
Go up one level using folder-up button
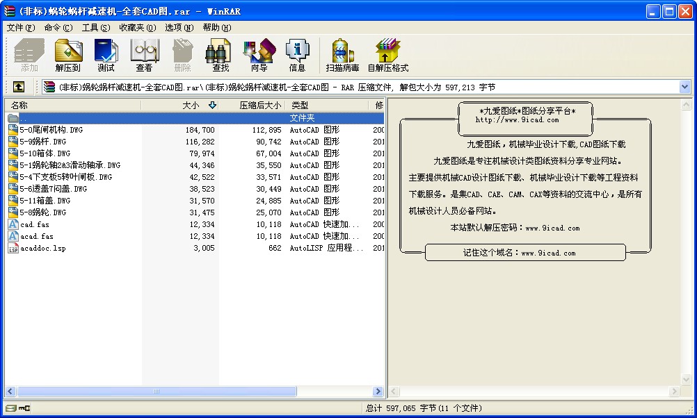18,87
